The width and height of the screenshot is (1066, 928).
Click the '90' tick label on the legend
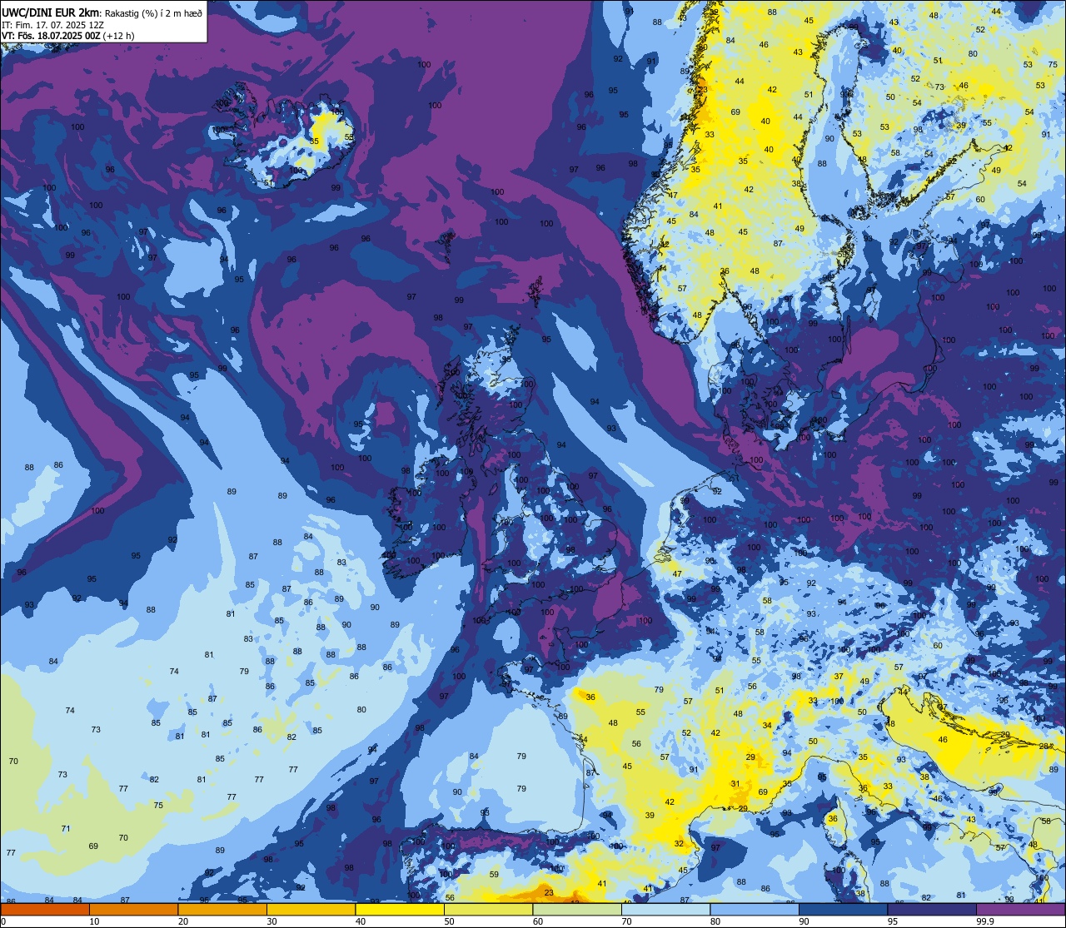point(804,921)
